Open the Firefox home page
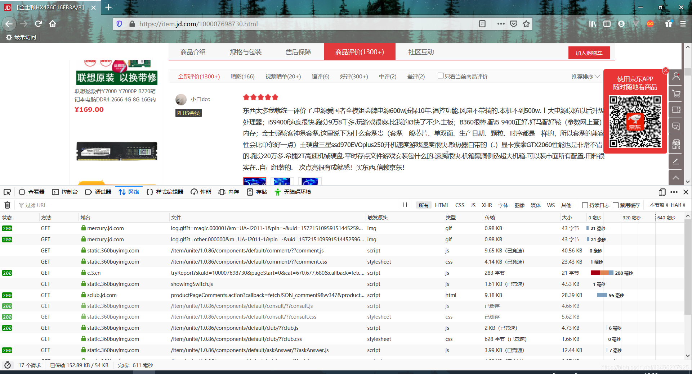692x374 pixels. [x=53, y=24]
